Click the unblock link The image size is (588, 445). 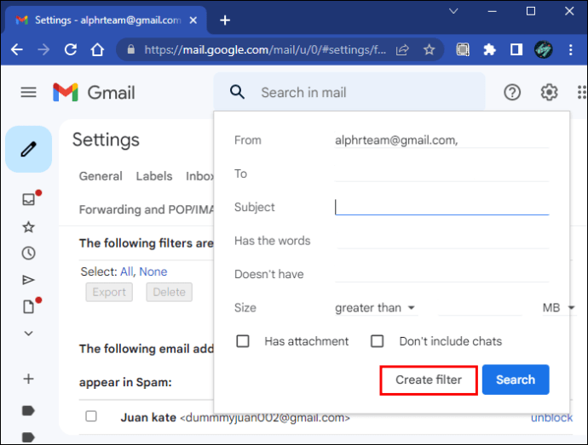[551, 418]
